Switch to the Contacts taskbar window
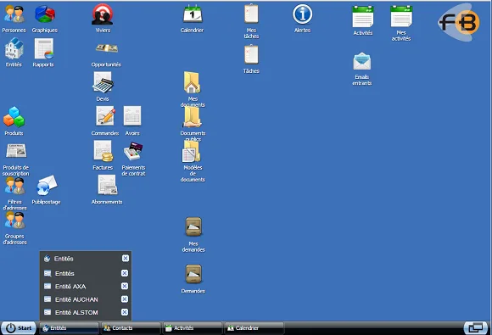The image size is (492, 335). click(131, 328)
